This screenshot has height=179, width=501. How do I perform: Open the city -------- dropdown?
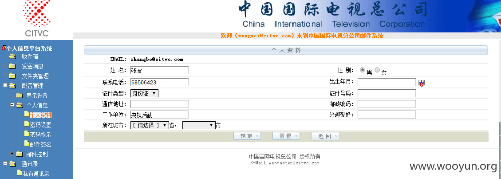pyautogui.click(x=199, y=125)
